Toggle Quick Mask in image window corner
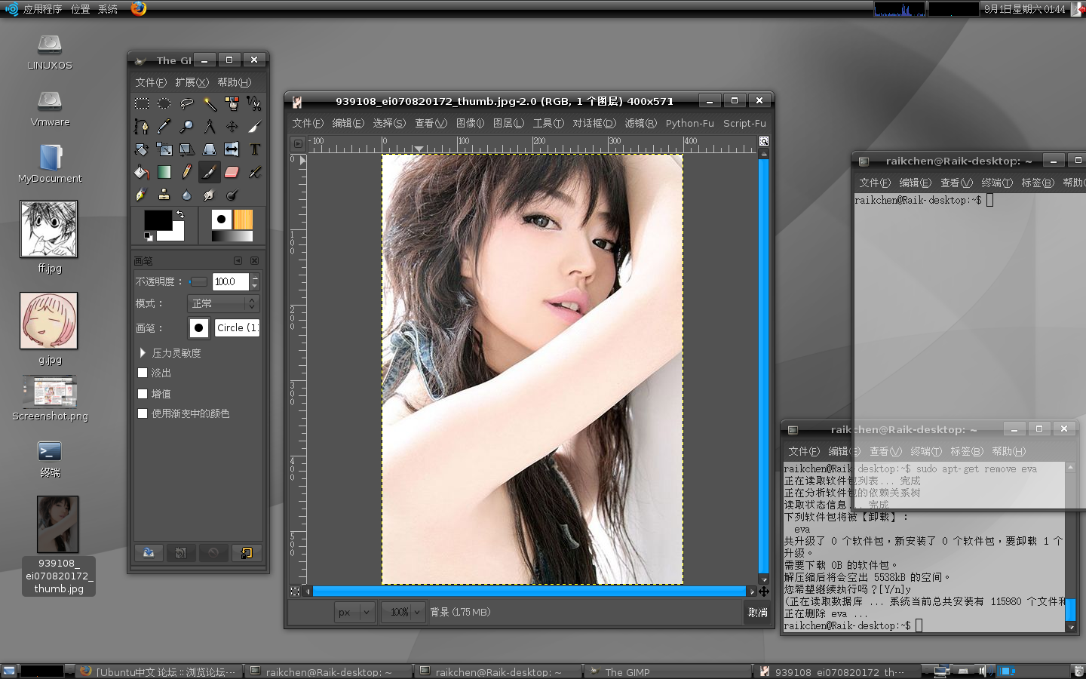This screenshot has width=1086, height=679. [x=295, y=591]
